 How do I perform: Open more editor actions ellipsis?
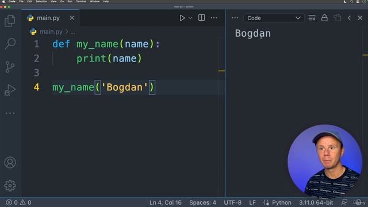tap(214, 18)
